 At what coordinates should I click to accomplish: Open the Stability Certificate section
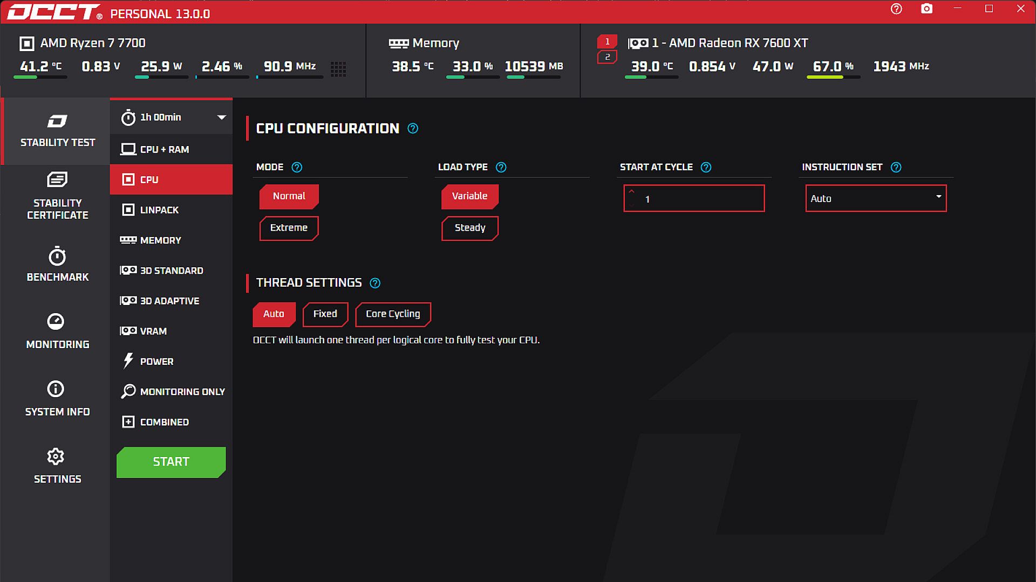click(57, 196)
